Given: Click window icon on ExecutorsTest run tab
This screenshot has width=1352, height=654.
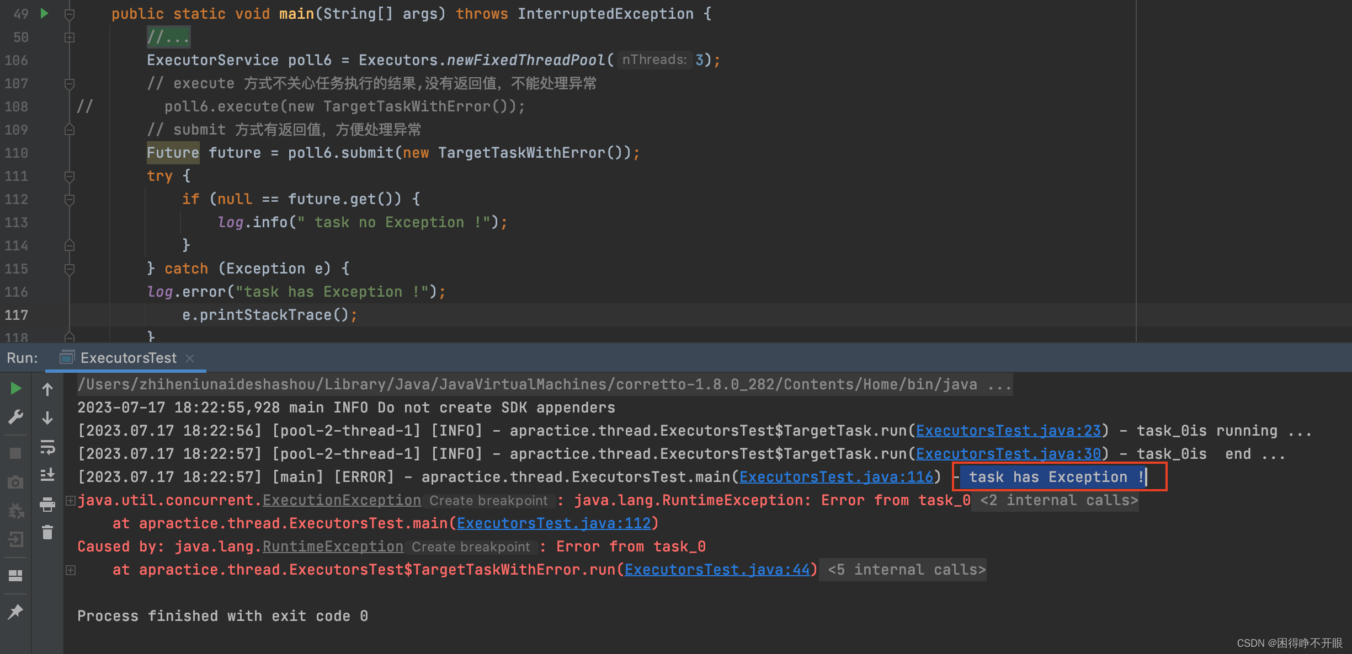Looking at the screenshot, I should (67, 358).
